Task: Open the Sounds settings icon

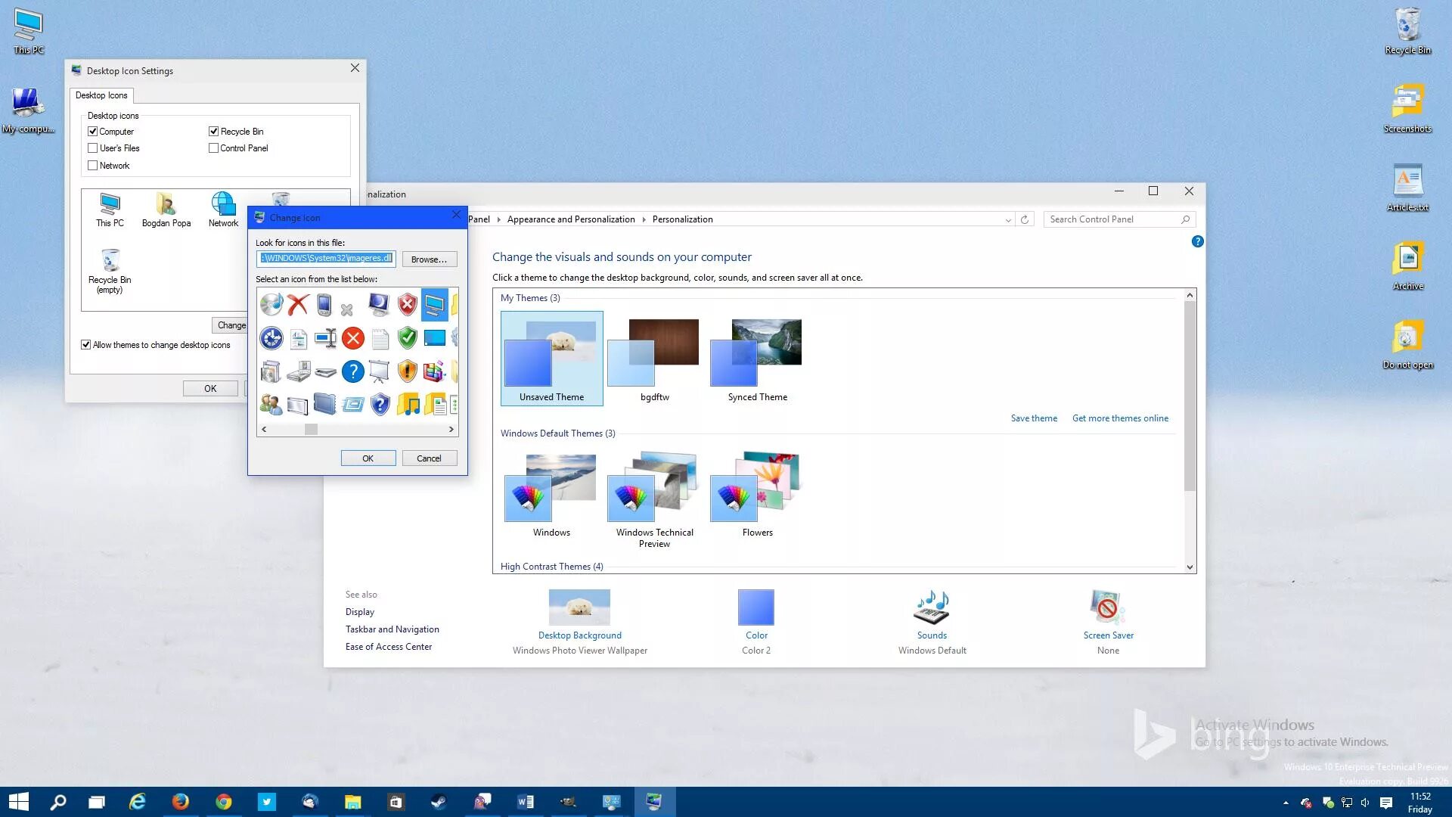Action: pyautogui.click(x=932, y=607)
